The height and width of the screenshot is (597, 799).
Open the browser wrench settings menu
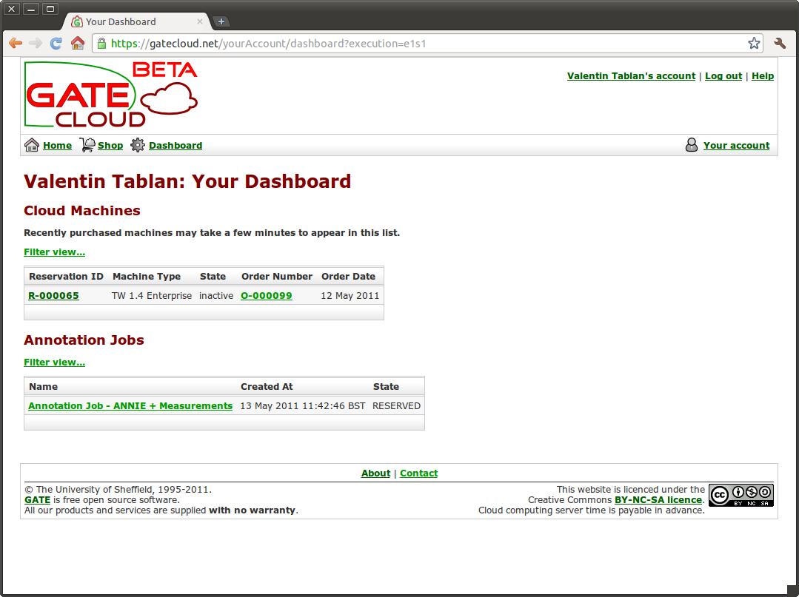point(780,43)
